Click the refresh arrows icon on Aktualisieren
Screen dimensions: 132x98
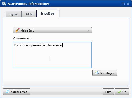(7, 92)
